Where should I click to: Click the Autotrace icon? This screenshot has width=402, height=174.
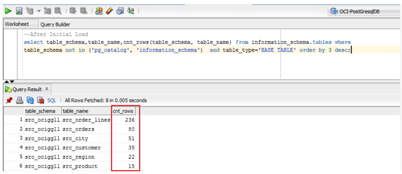point(47,11)
